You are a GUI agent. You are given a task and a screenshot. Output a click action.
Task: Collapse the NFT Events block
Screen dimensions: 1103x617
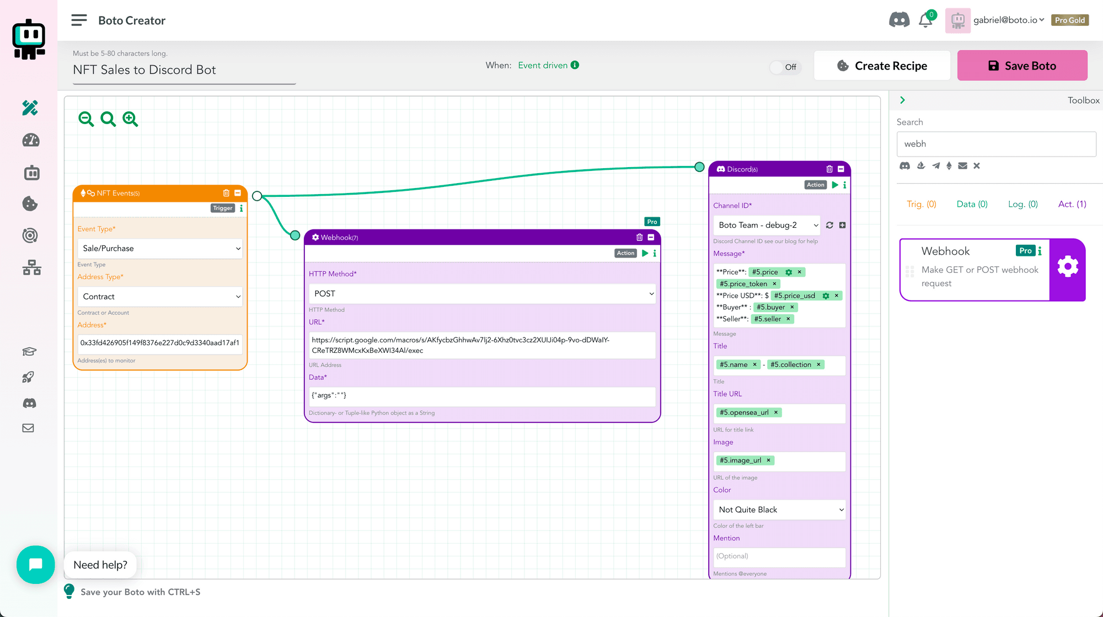click(238, 193)
